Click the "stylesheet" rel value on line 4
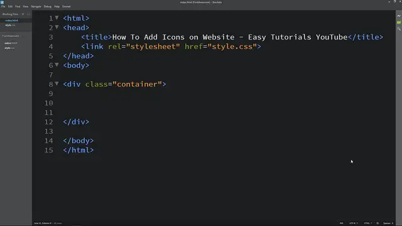The height and width of the screenshot is (226, 402). click(153, 46)
